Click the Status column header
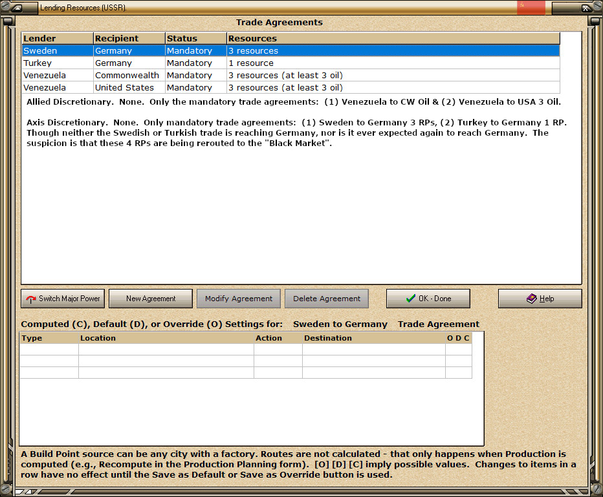 coord(196,38)
